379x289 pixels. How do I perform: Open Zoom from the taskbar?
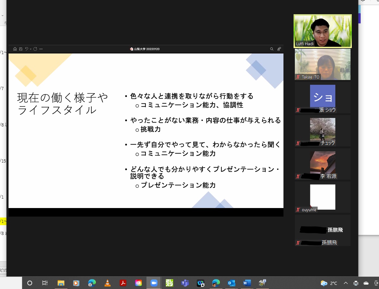click(x=154, y=283)
